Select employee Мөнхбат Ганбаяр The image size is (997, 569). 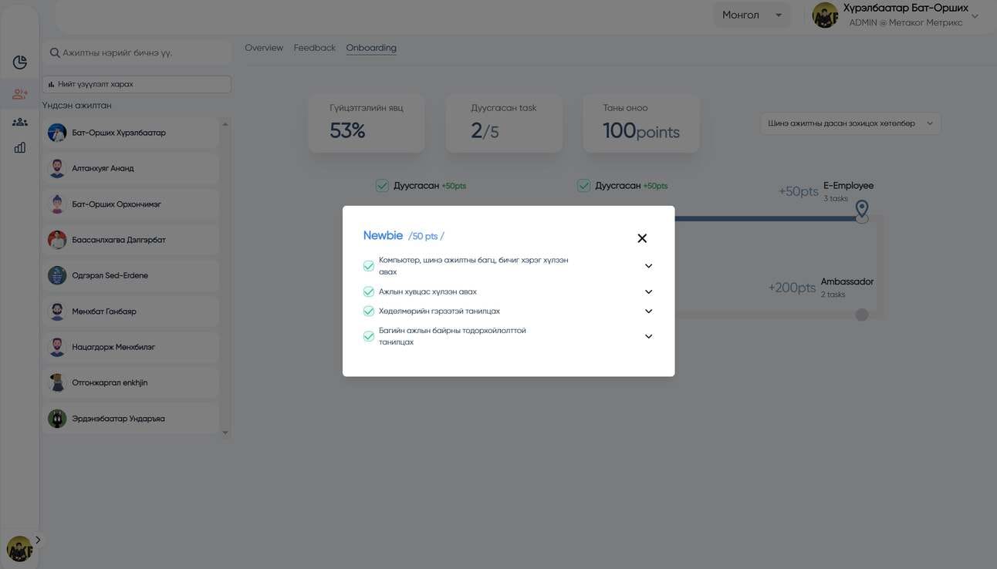(130, 311)
